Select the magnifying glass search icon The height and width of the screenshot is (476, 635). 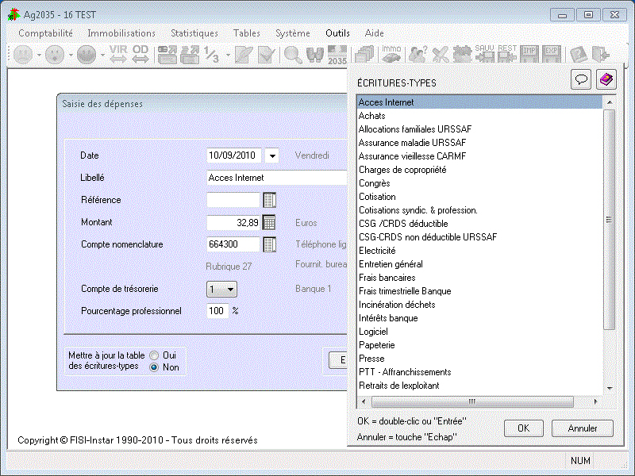[x=293, y=54]
